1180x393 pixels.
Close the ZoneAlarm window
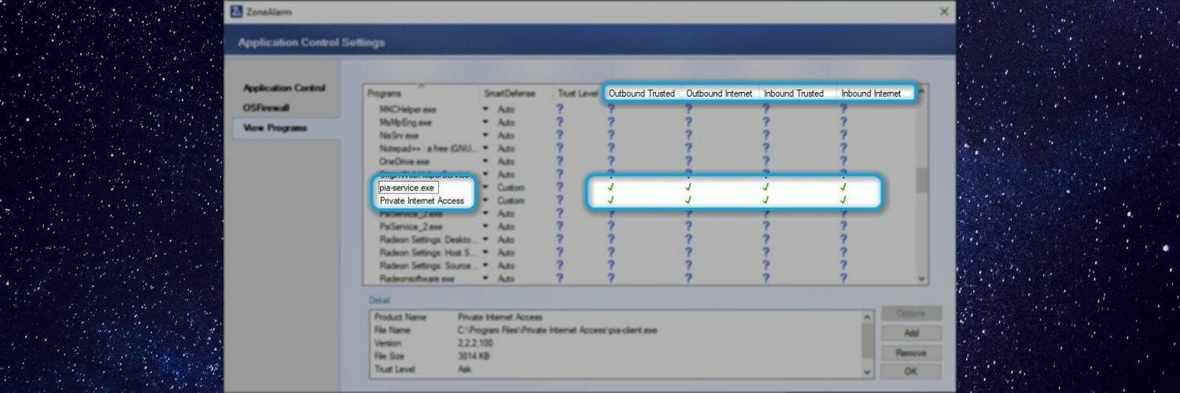[x=944, y=11]
